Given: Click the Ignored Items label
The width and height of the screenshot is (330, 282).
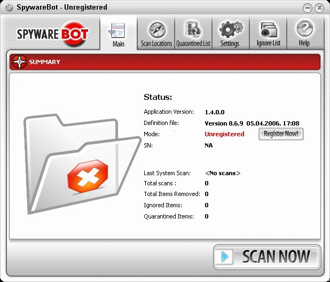Looking at the screenshot, I should pyautogui.click(x=163, y=205).
